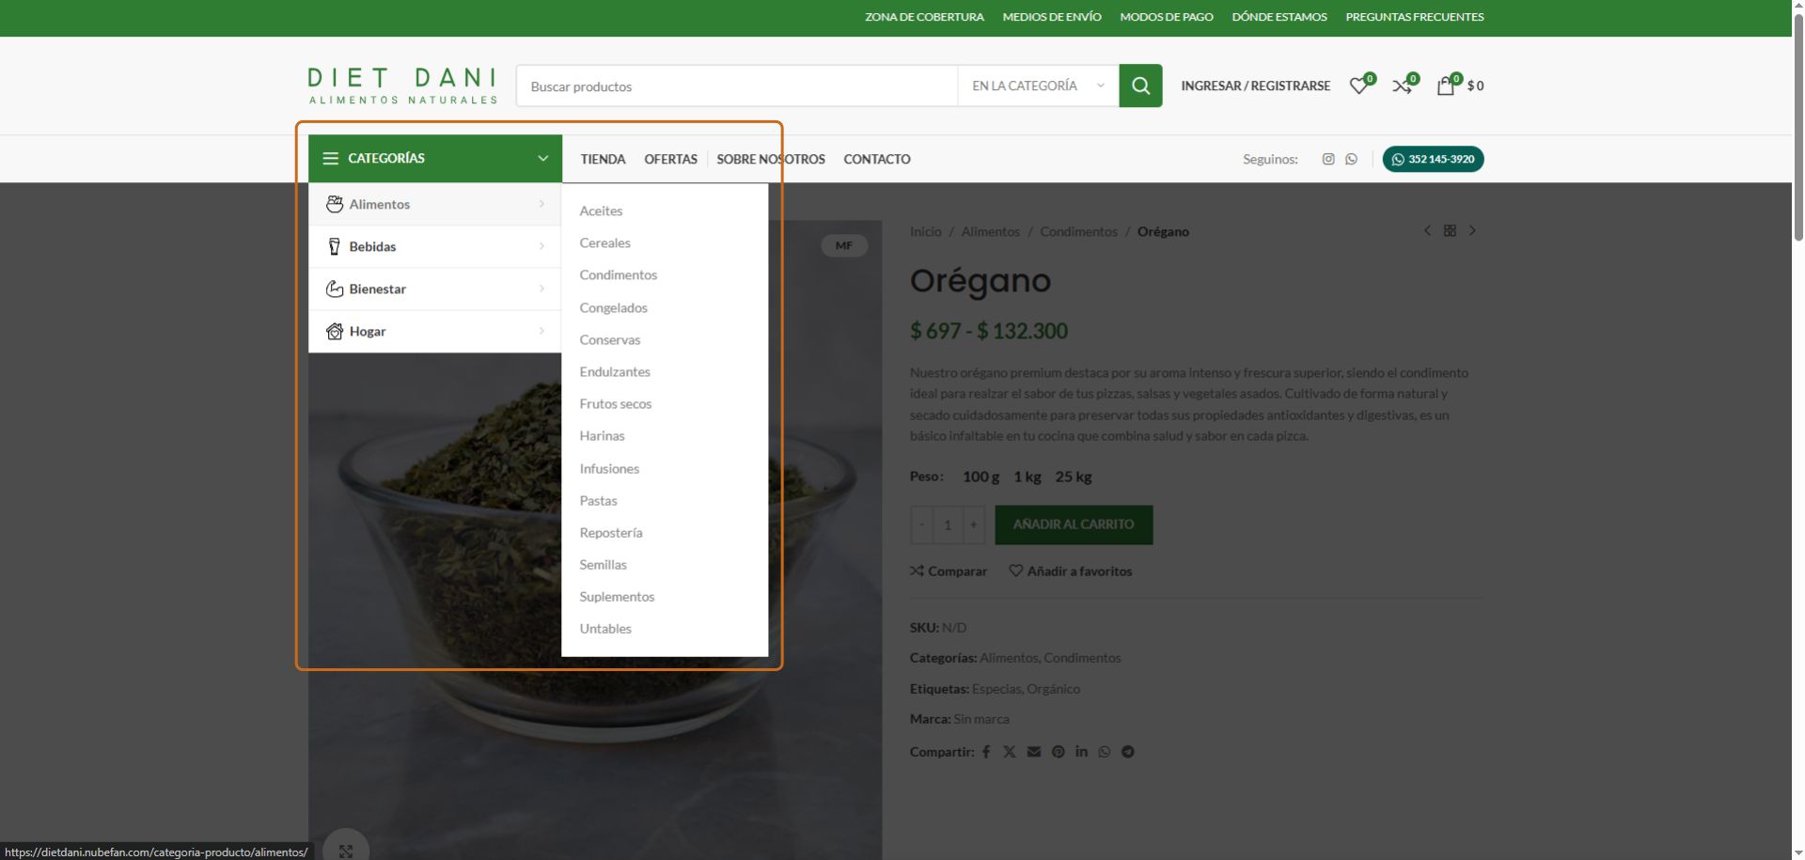This screenshot has width=1805, height=860.
Task: Go to next product arrow
Action: click(x=1472, y=231)
